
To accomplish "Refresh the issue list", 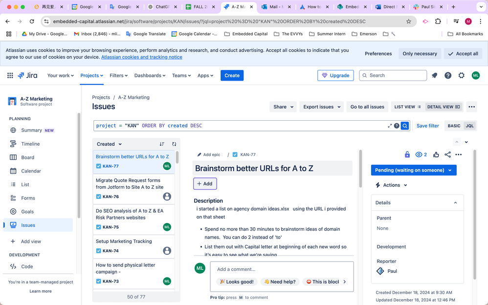I will 174,144.
